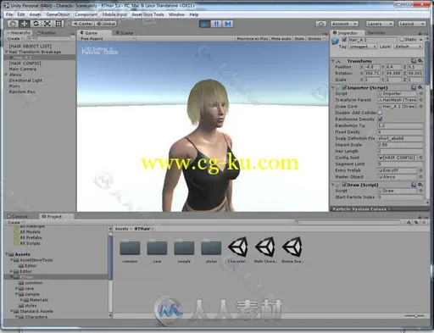Switch to the Console tab
The width and height of the screenshot is (434, 333).
[x=18, y=216]
